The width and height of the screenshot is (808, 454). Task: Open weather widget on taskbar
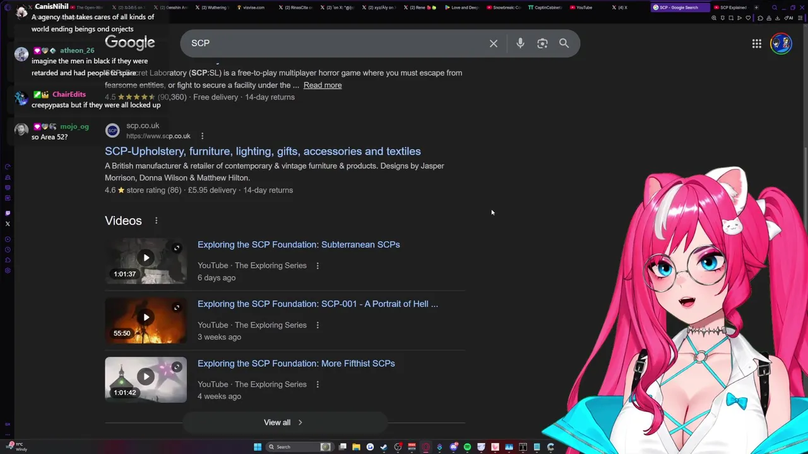[x=16, y=447]
